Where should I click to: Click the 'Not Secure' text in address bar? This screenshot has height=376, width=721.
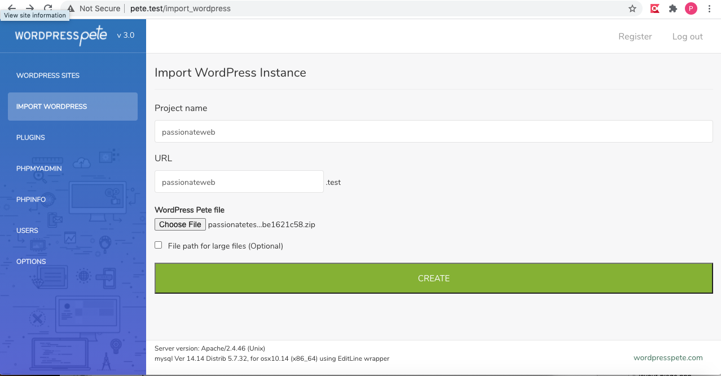tap(100, 8)
